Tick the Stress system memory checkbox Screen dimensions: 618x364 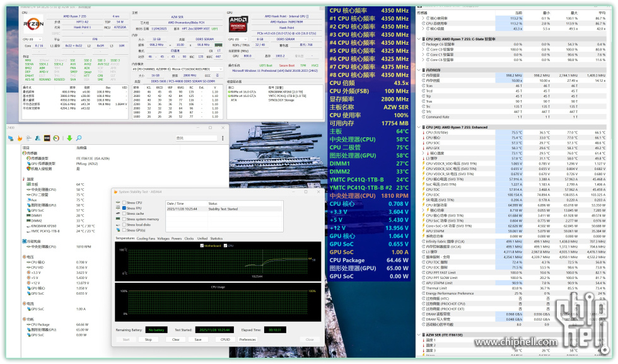[124, 219]
